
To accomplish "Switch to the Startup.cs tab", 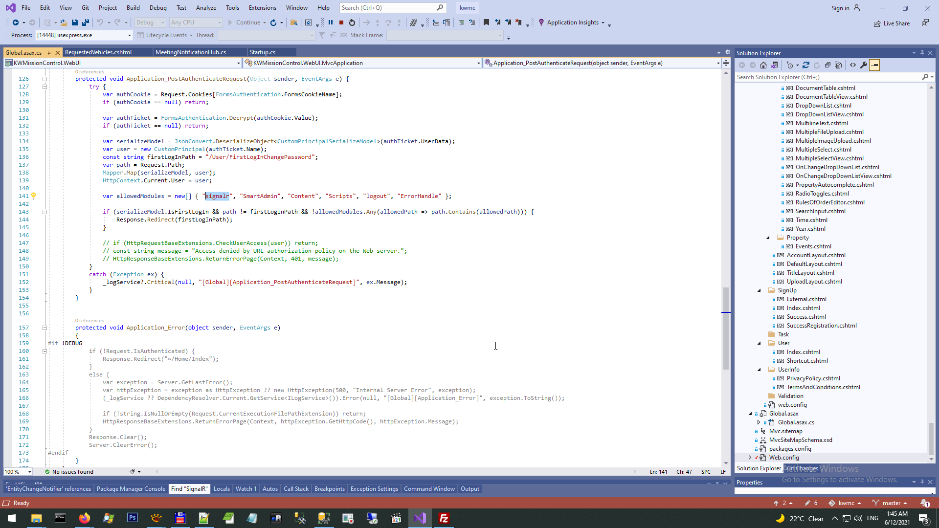I will 263,52.
